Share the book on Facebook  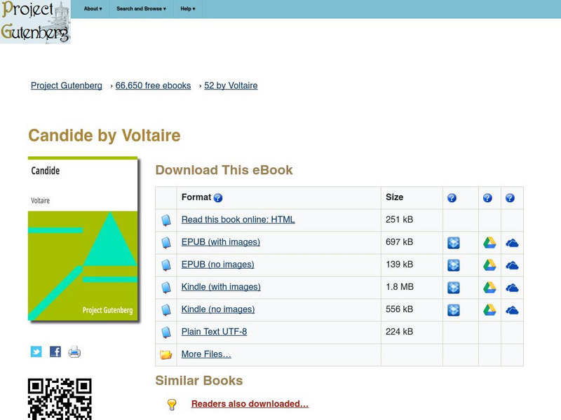54,352
